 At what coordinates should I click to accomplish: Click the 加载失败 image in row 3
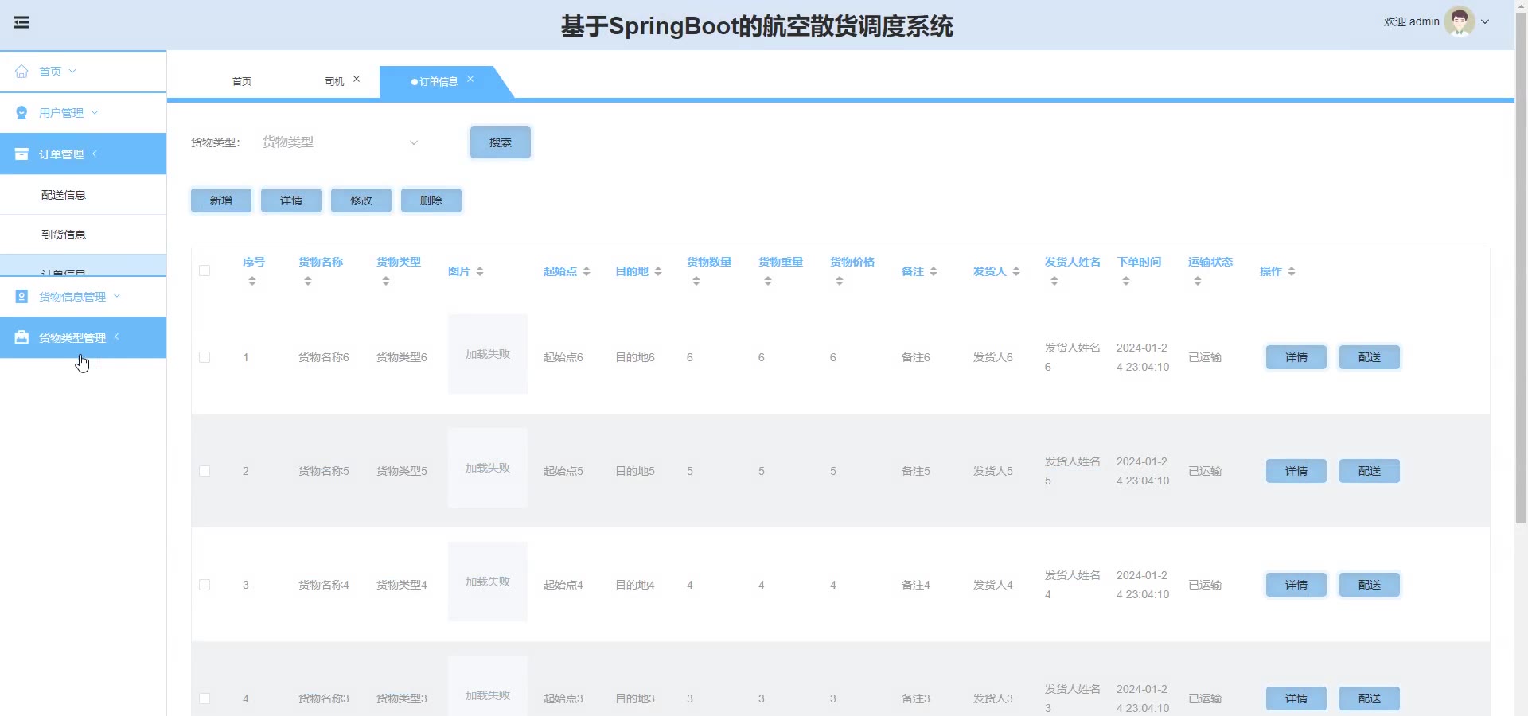point(488,582)
